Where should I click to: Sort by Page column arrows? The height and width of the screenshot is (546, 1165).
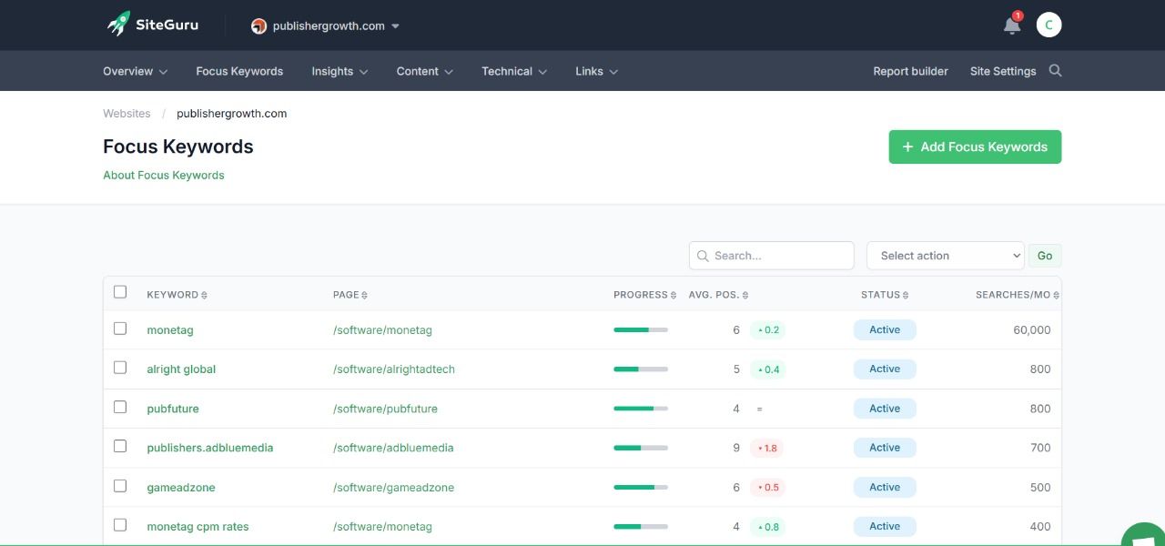coord(364,295)
